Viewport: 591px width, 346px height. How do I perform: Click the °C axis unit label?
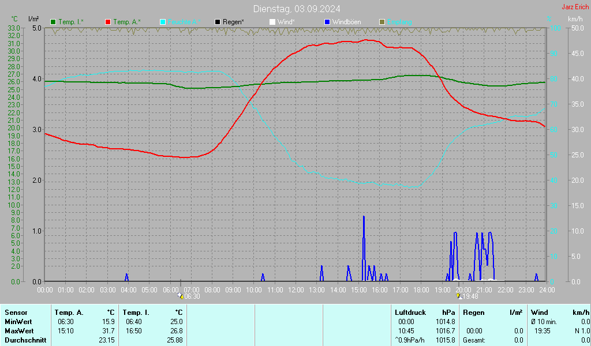[14, 19]
